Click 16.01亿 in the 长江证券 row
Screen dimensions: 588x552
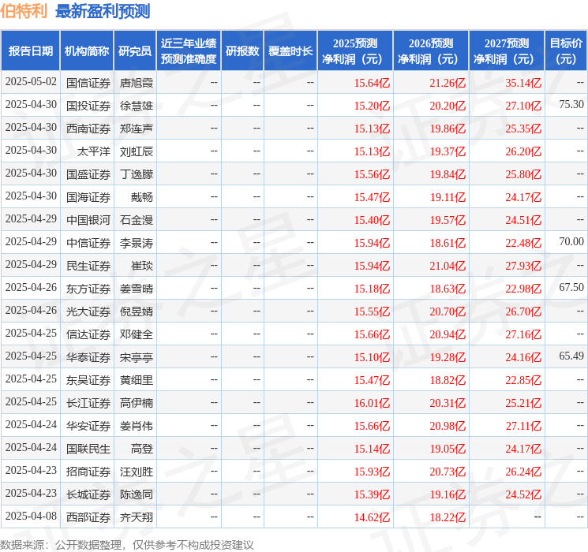[x=372, y=403]
